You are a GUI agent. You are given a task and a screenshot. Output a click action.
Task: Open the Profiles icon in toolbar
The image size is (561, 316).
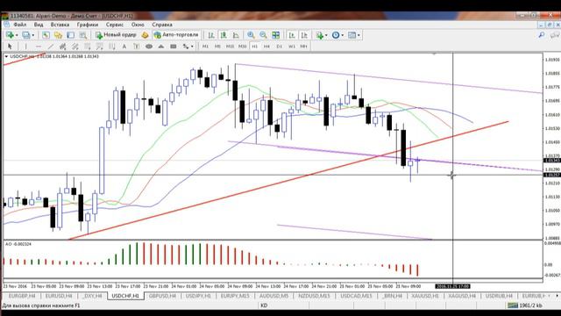(25, 35)
